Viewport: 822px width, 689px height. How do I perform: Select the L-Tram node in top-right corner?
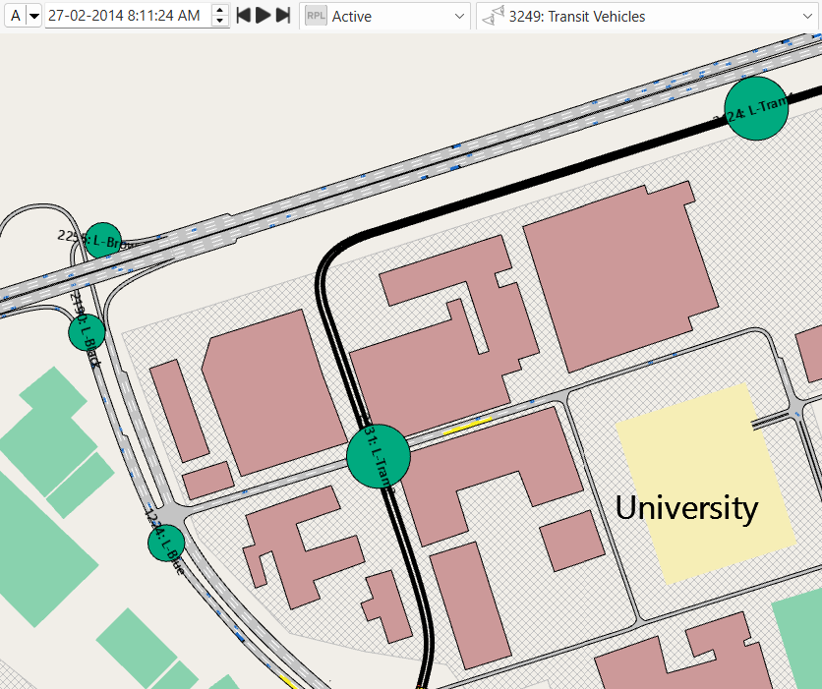pos(756,108)
